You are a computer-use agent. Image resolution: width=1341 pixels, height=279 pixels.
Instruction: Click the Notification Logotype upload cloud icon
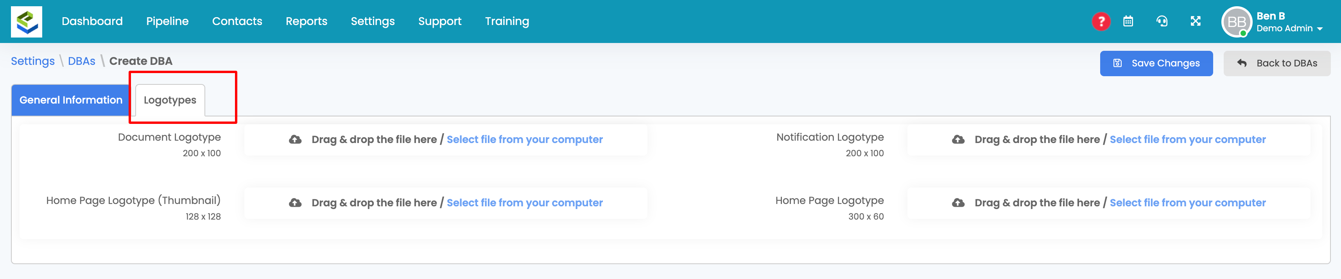[958, 139]
